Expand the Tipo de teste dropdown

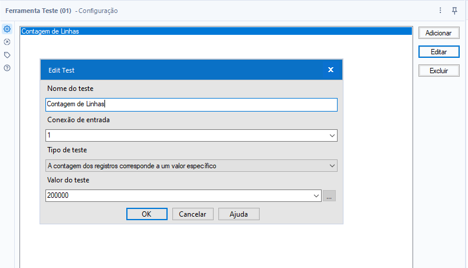(332, 166)
